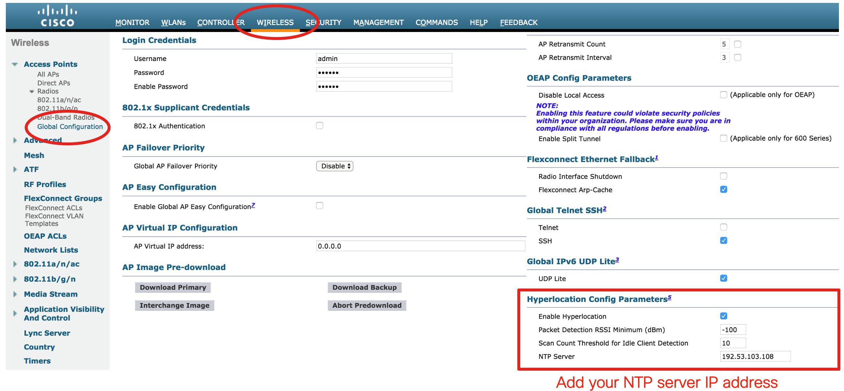Click the Interchange Image button
This screenshot has width=844, height=391.
click(x=175, y=306)
